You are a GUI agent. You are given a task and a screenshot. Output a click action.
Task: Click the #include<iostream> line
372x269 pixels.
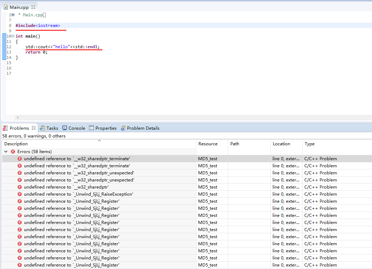click(x=38, y=26)
